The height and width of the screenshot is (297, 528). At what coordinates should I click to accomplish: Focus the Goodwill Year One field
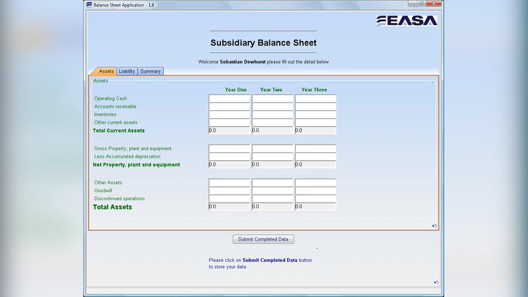(x=229, y=191)
